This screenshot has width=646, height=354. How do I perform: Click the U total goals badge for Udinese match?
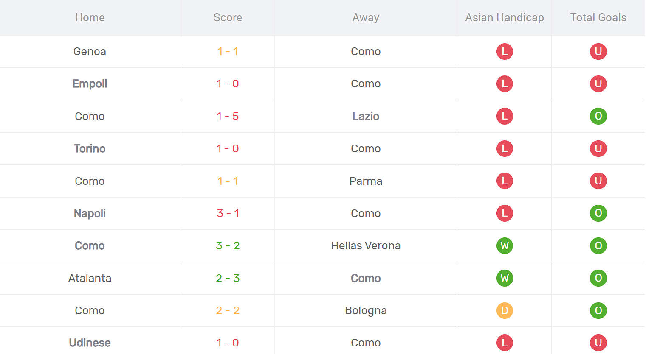[598, 343]
